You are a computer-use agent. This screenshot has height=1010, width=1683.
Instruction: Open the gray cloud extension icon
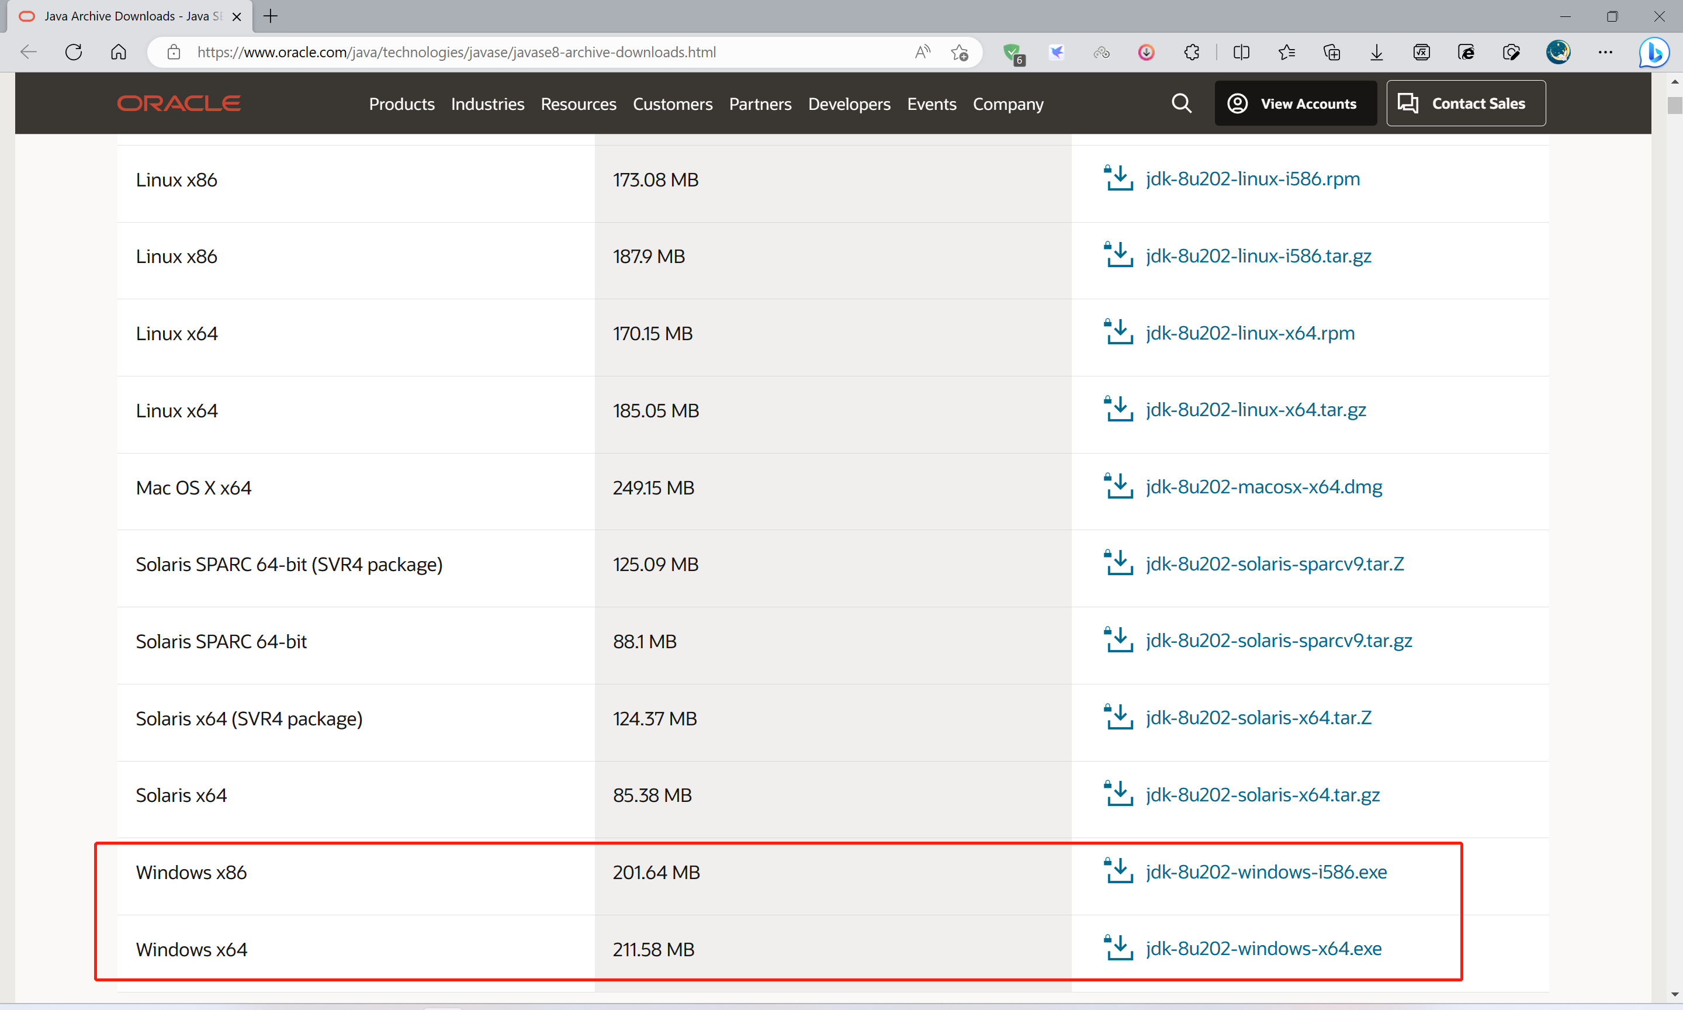[1102, 51]
